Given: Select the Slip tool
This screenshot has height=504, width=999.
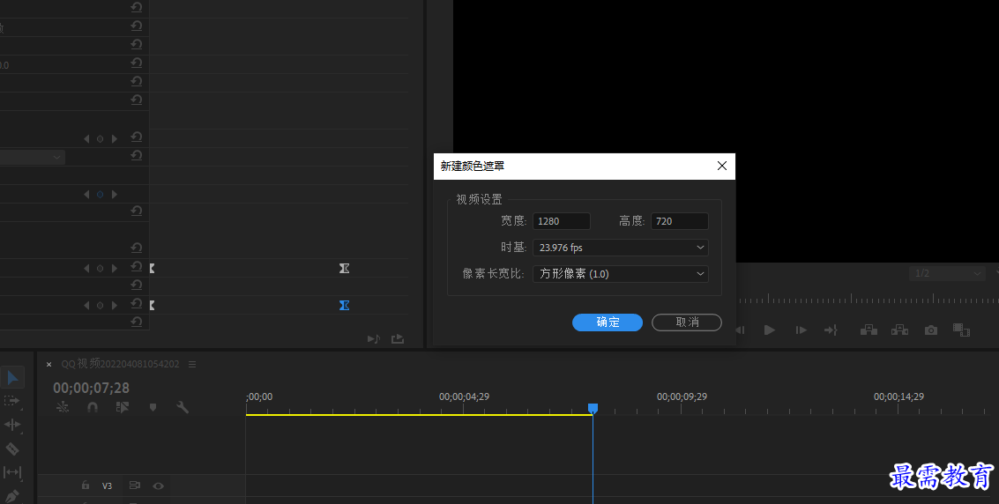Looking at the screenshot, I should (x=12, y=472).
